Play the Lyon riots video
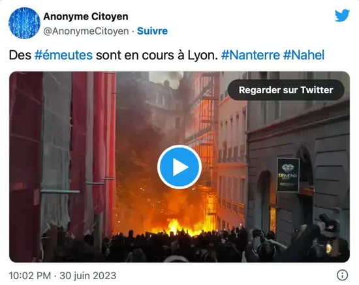The height and width of the screenshot is (285, 359). (x=179, y=167)
